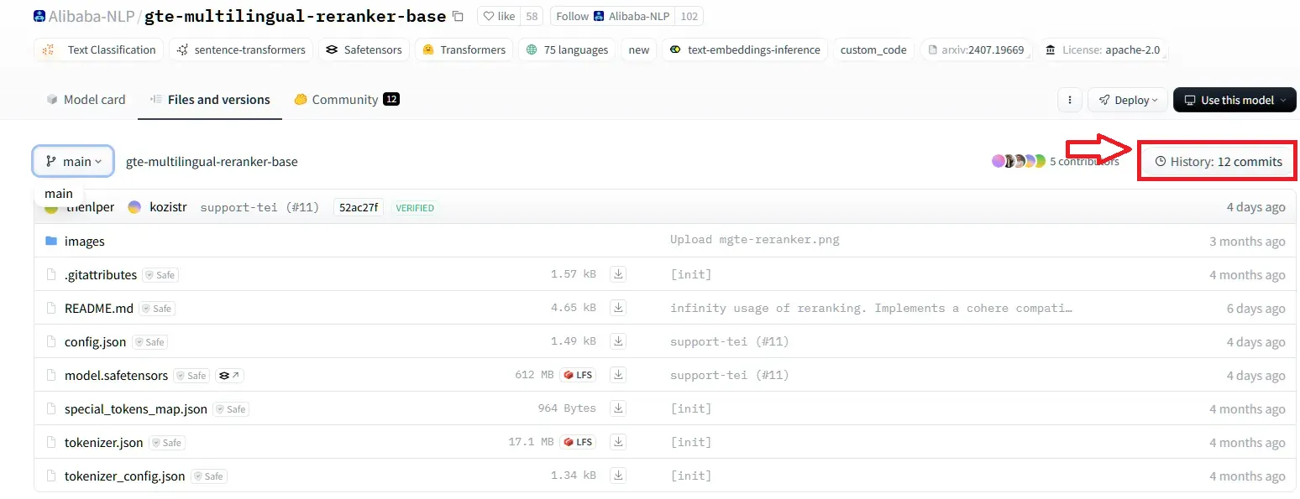Screen dimensions: 1300x499
Task: Open the images folder
Action: pyautogui.click(x=85, y=241)
